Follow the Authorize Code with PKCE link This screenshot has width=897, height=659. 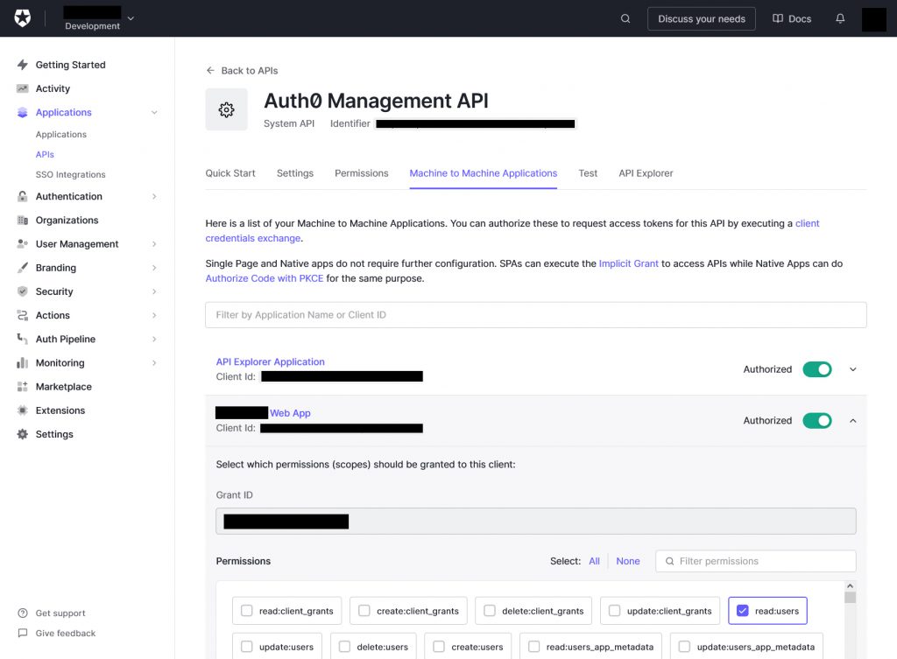(x=265, y=278)
